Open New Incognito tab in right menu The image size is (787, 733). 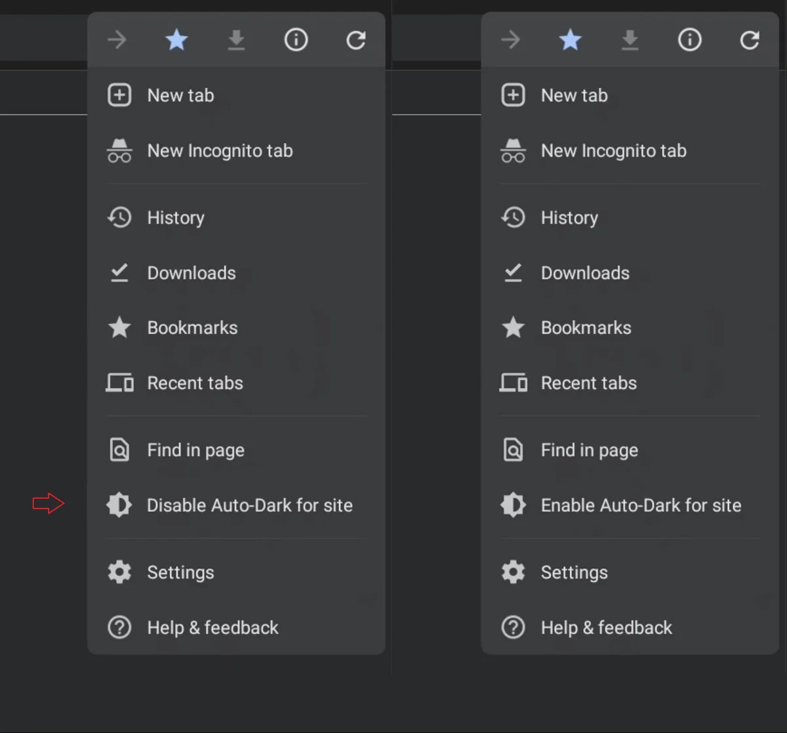(630, 150)
